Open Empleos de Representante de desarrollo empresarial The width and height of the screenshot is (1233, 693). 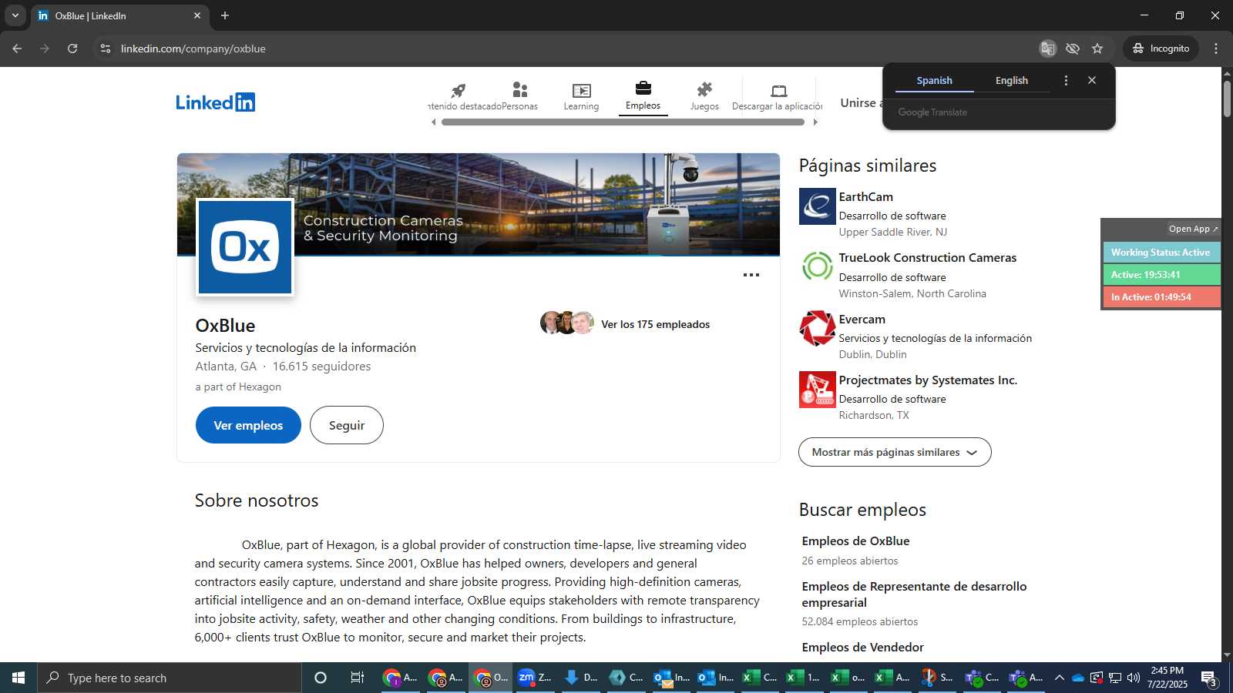pos(914,594)
